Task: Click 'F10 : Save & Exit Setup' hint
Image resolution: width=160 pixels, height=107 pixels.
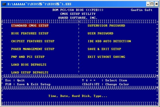Action: click(28, 84)
